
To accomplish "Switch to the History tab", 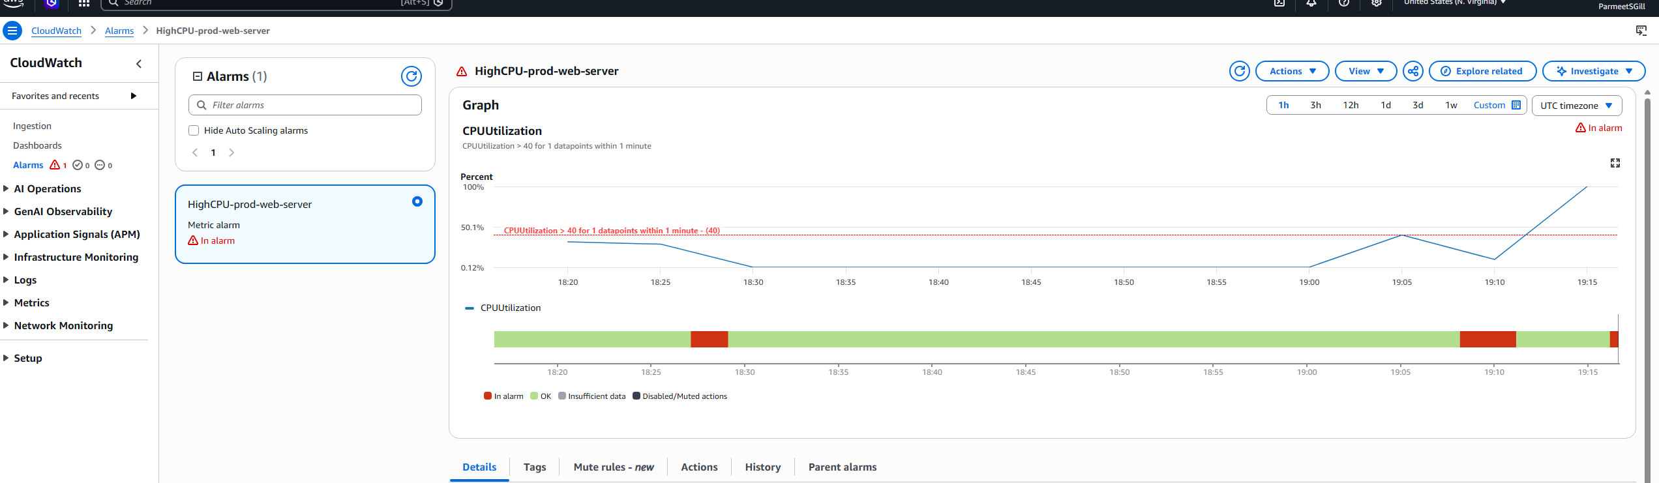I will 763,467.
